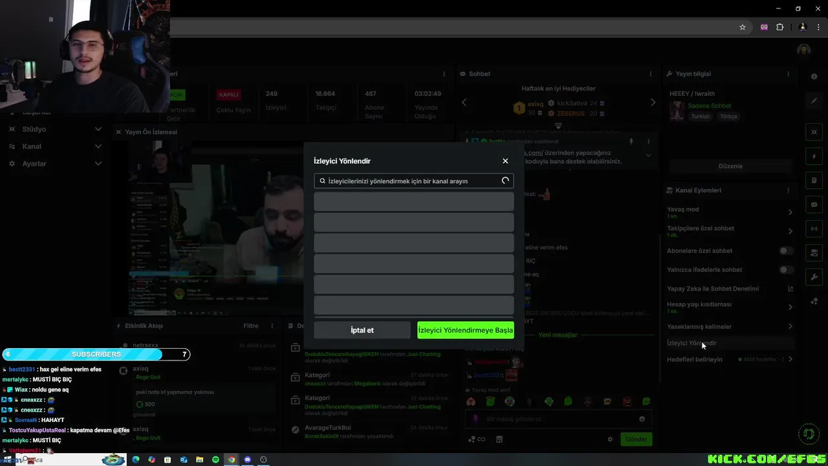Click Yeni mesajlar divider link

tap(558, 335)
